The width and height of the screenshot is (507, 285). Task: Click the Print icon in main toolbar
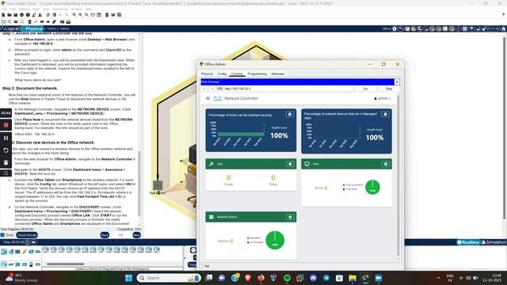point(21,15)
